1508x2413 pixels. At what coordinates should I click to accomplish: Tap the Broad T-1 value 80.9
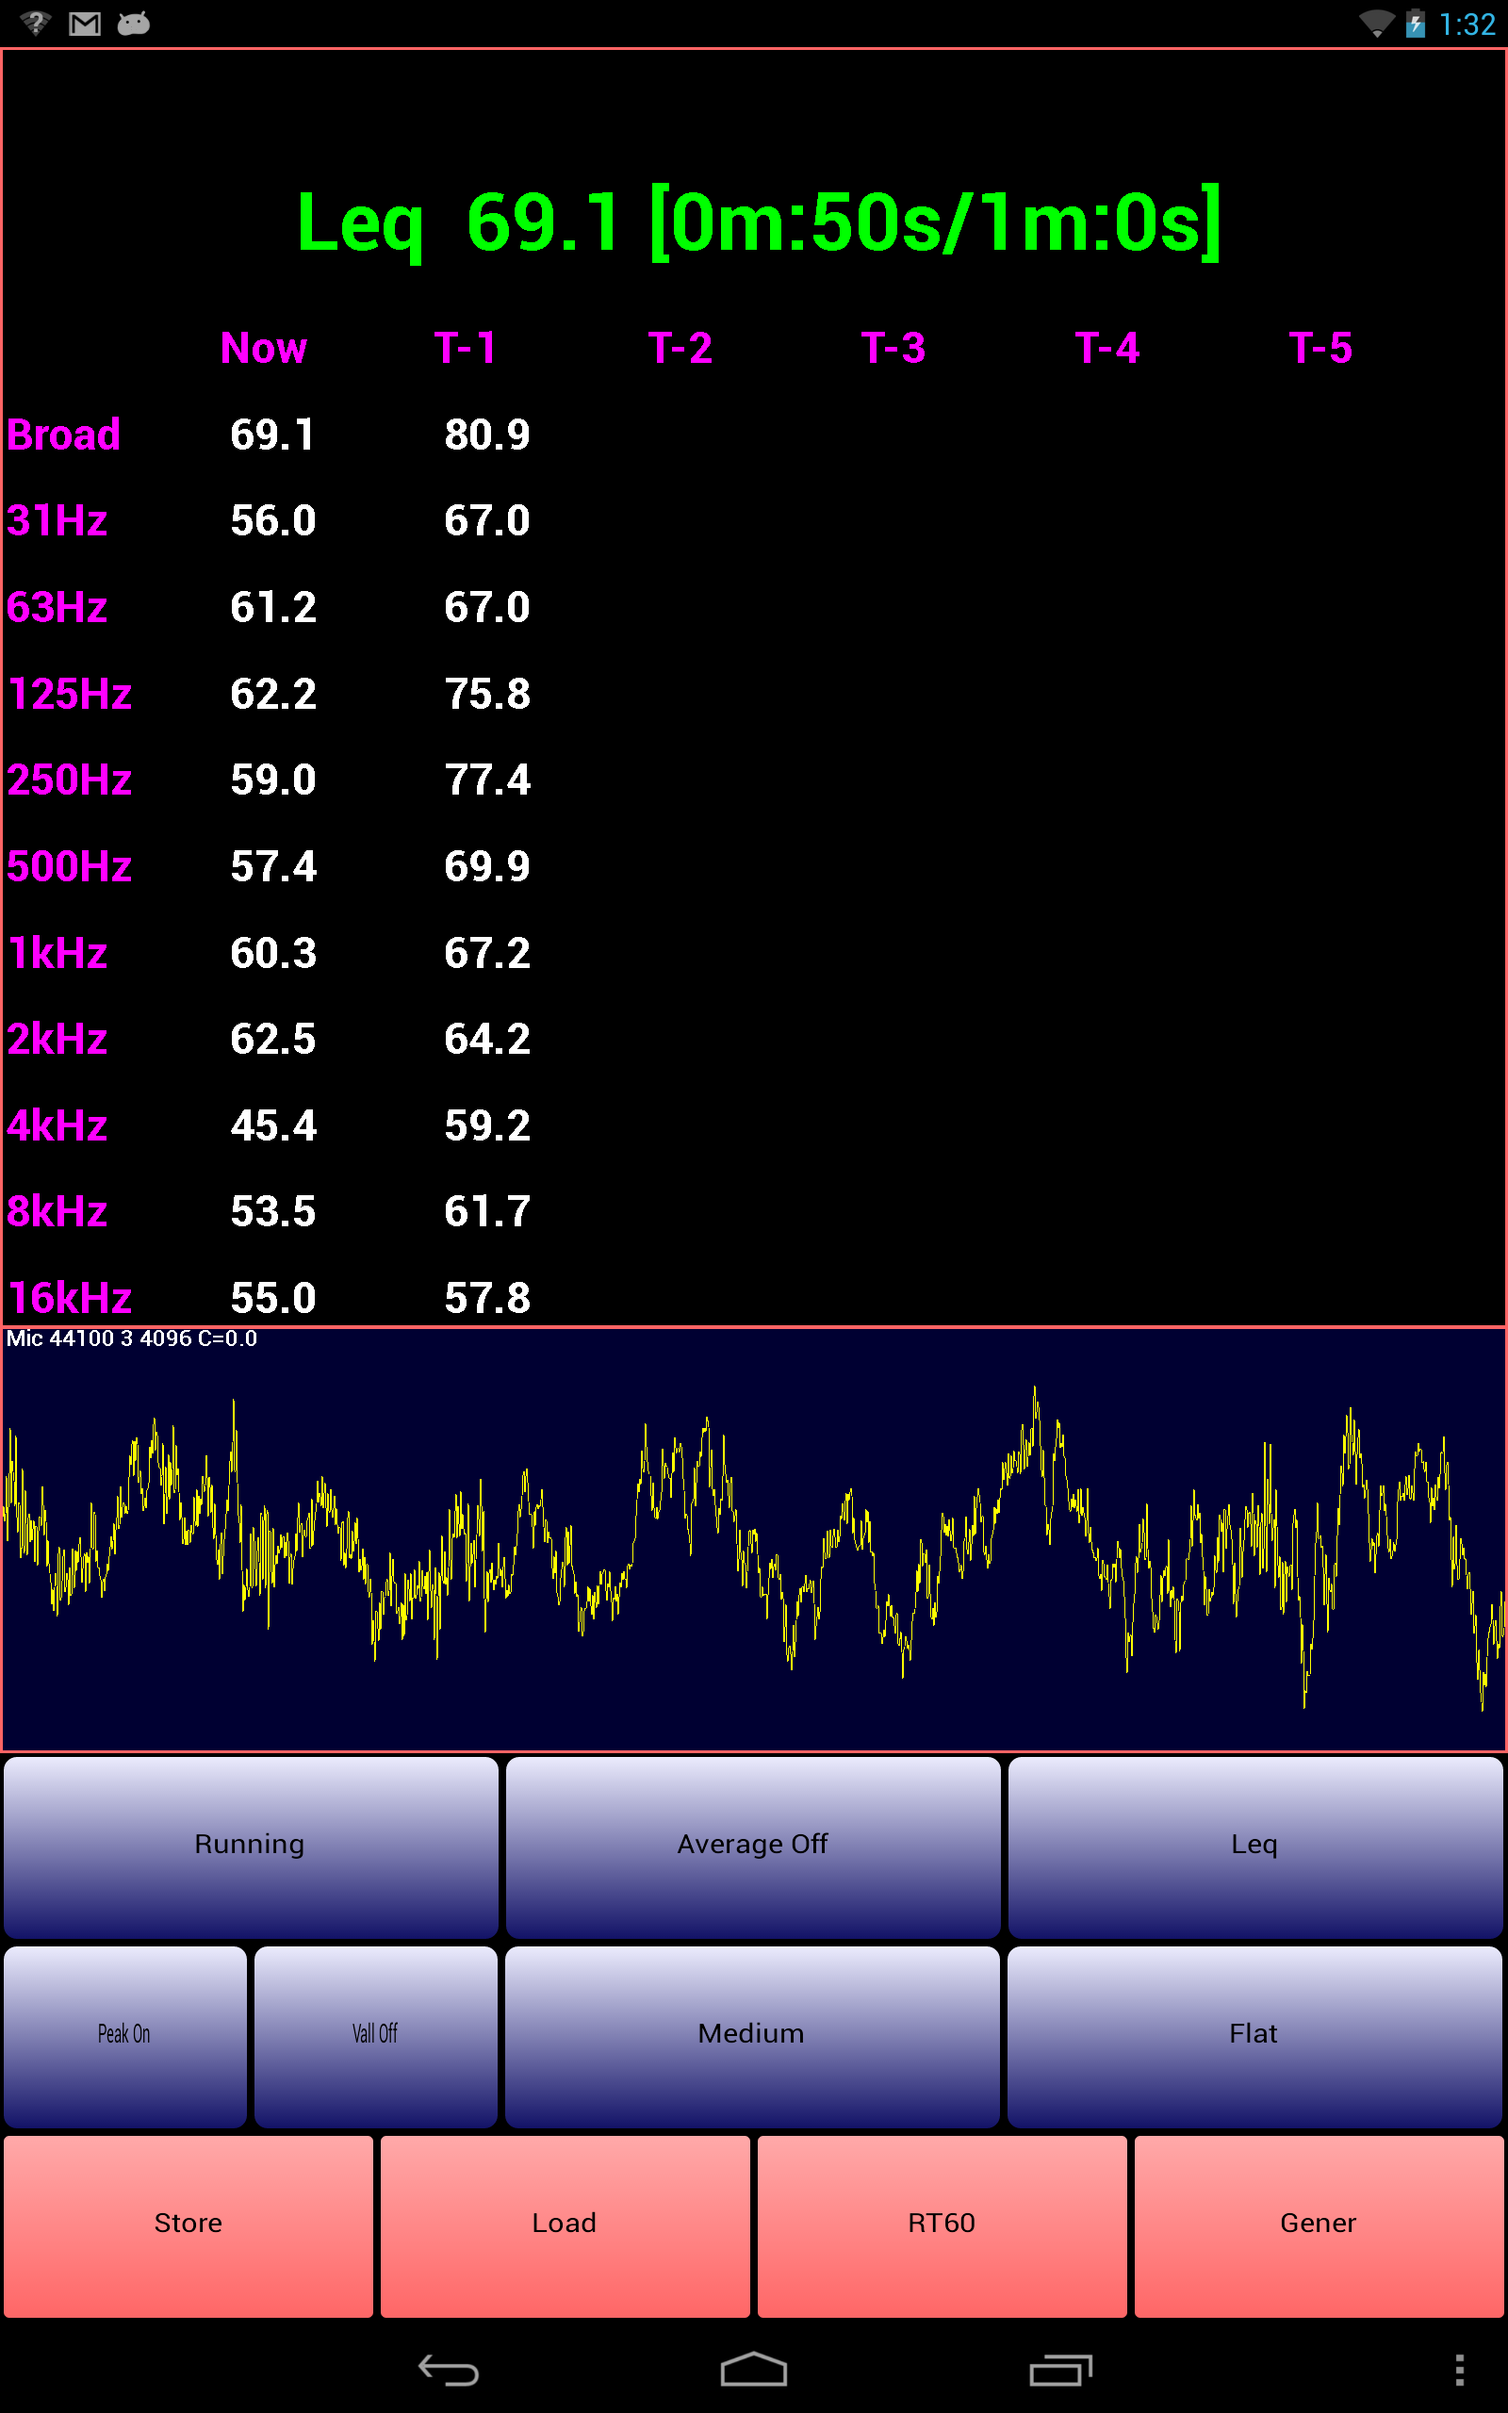pyautogui.click(x=487, y=435)
